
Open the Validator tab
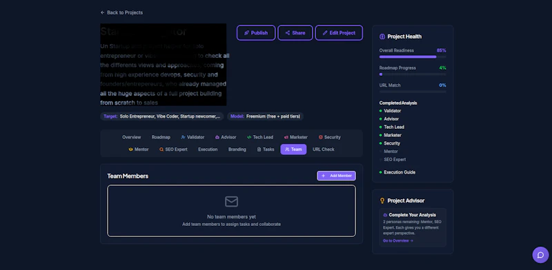tap(193, 137)
